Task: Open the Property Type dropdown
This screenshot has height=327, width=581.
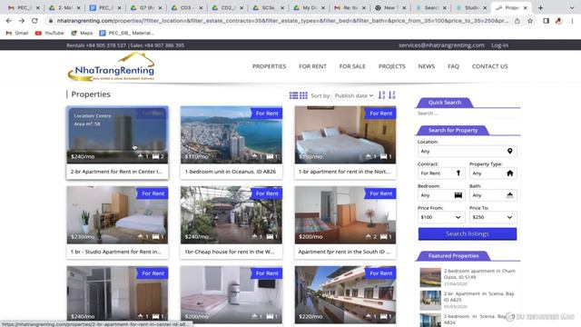Action: coord(493,173)
